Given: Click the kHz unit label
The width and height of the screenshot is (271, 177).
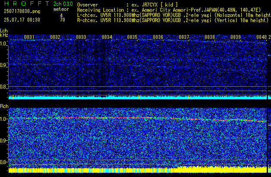Looking at the screenshot, I should coord(4,35).
